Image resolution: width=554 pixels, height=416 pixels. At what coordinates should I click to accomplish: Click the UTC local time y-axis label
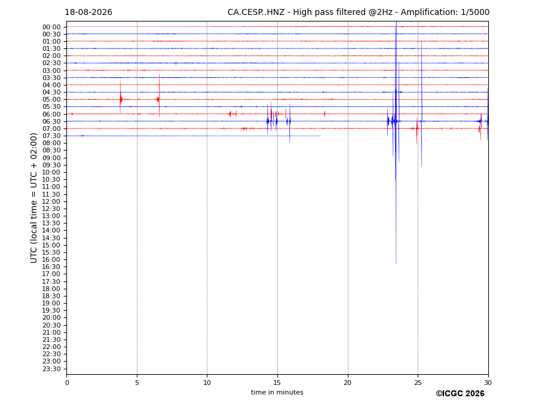click(33, 198)
